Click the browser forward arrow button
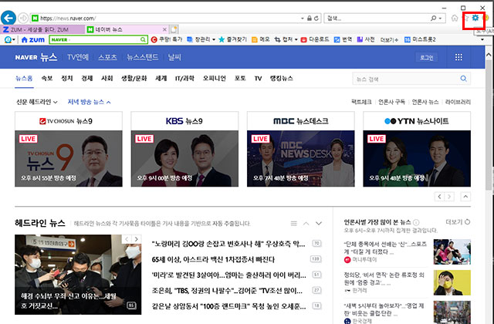The image size is (494, 324). pos(23,19)
